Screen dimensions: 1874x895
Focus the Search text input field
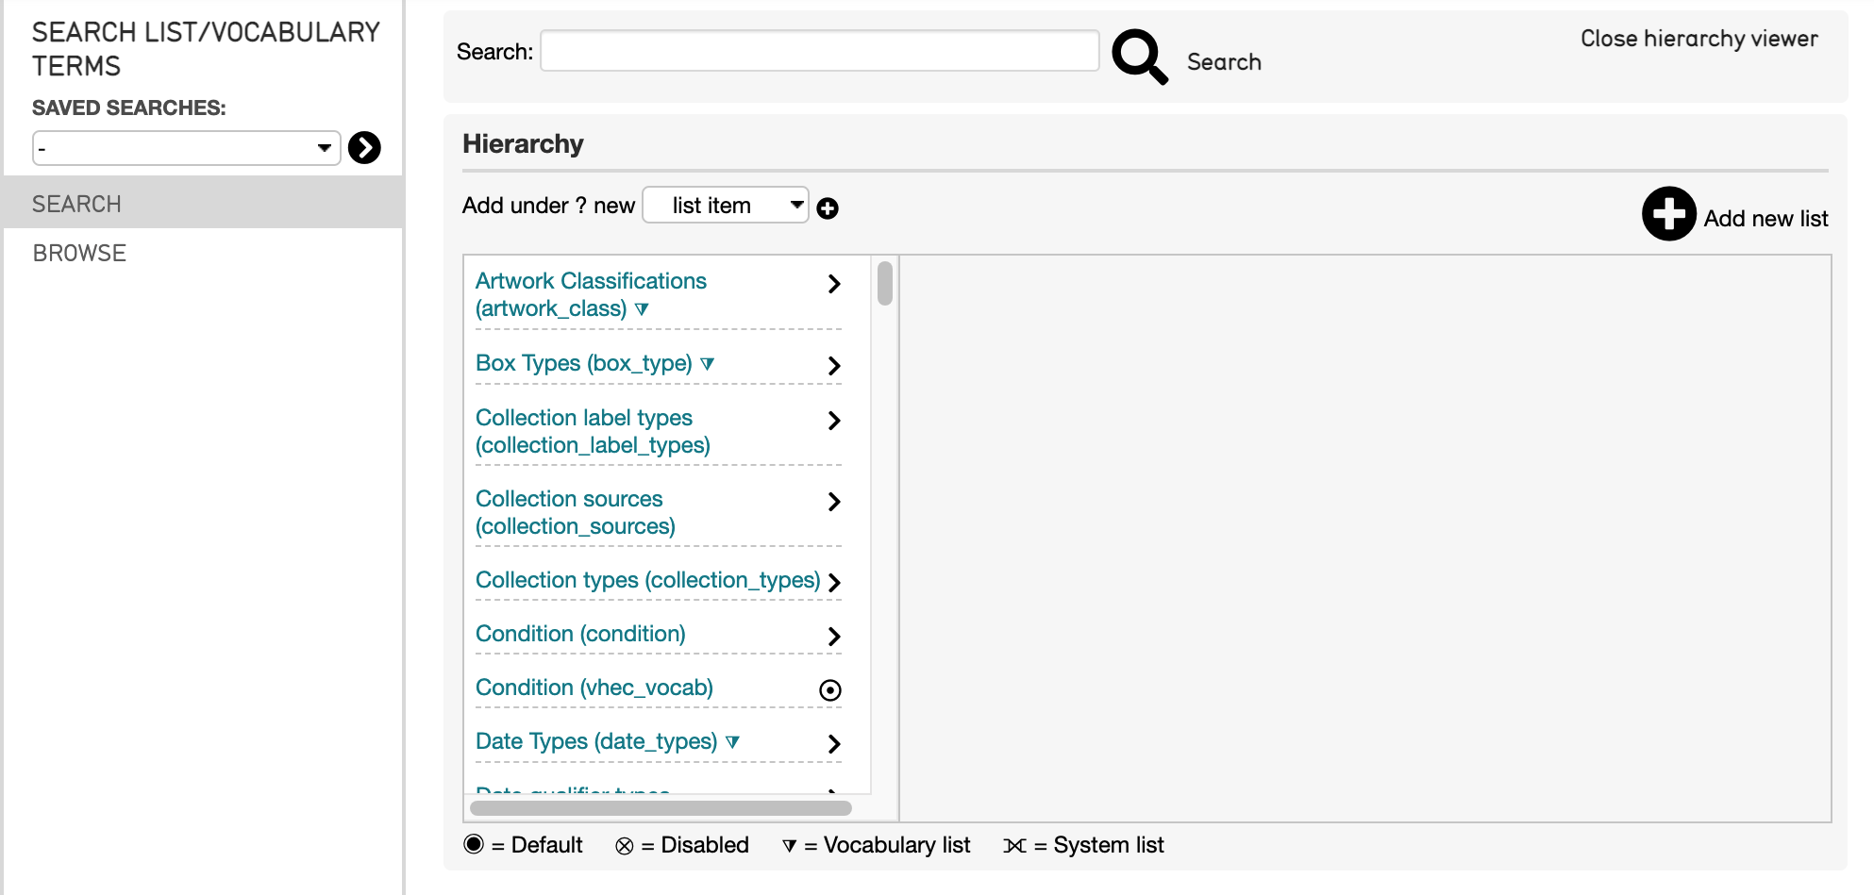click(x=819, y=51)
